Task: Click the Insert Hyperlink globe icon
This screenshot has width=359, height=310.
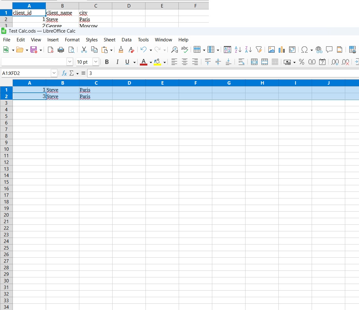Action: pos(319,50)
